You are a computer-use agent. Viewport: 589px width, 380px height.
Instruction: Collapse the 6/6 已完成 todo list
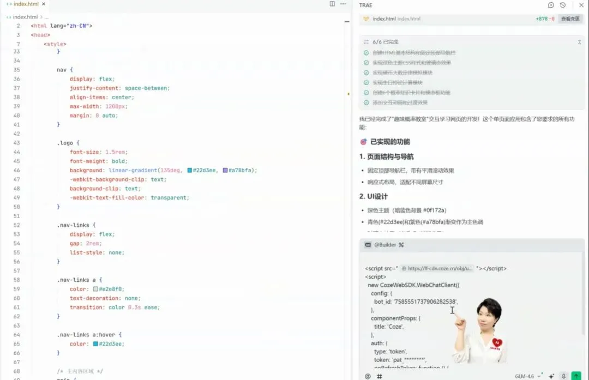pyautogui.click(x=579, y=42)
